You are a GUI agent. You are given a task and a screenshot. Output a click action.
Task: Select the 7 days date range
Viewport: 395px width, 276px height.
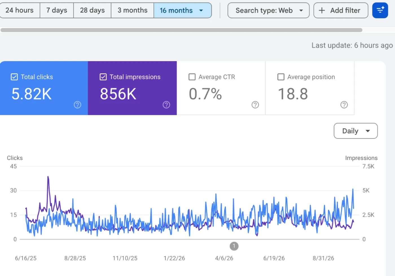point(57,10)
